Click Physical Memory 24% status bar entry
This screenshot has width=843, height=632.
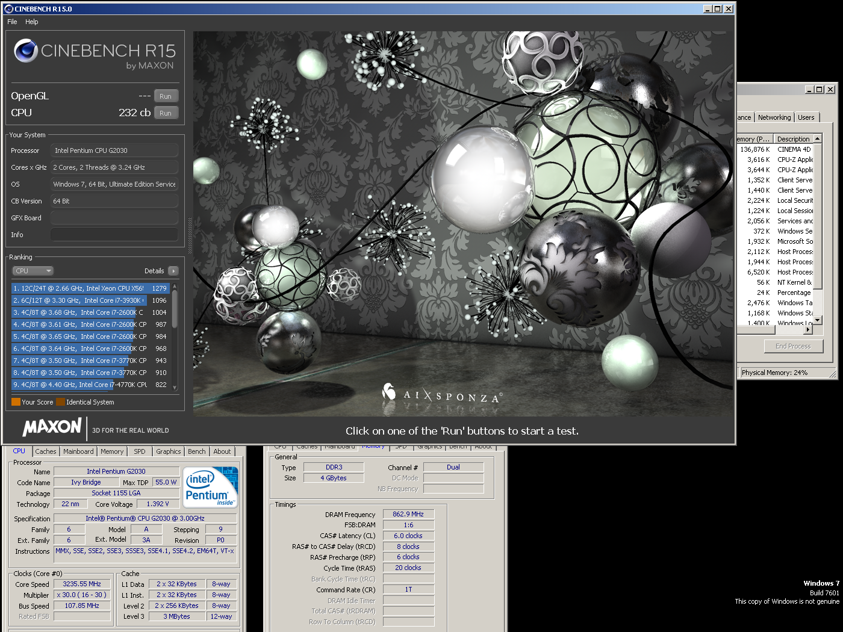[x=775, y=373]
